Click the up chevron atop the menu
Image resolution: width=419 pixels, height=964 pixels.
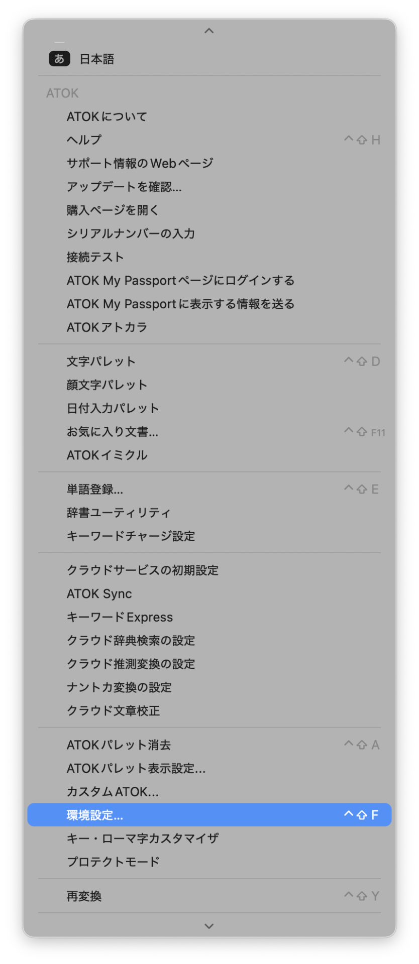coord(209,31)
